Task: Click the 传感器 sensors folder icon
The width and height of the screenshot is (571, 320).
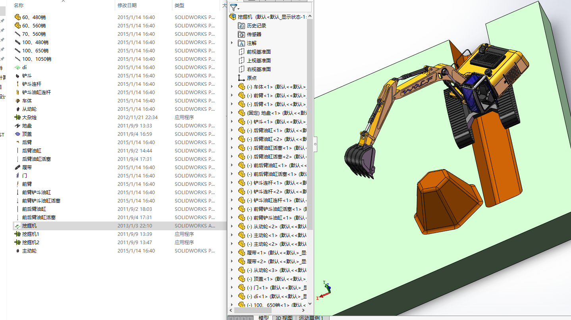Action: [x=241, y=34]
